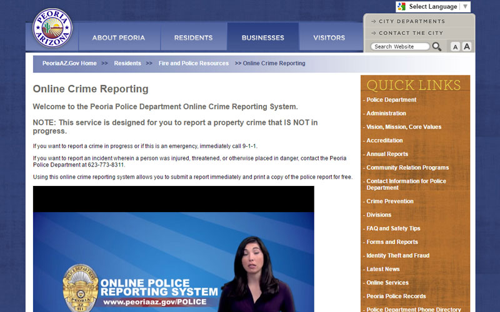Open Divisions quick link
The width and height of the screenshot is (500, 312).
379,215
